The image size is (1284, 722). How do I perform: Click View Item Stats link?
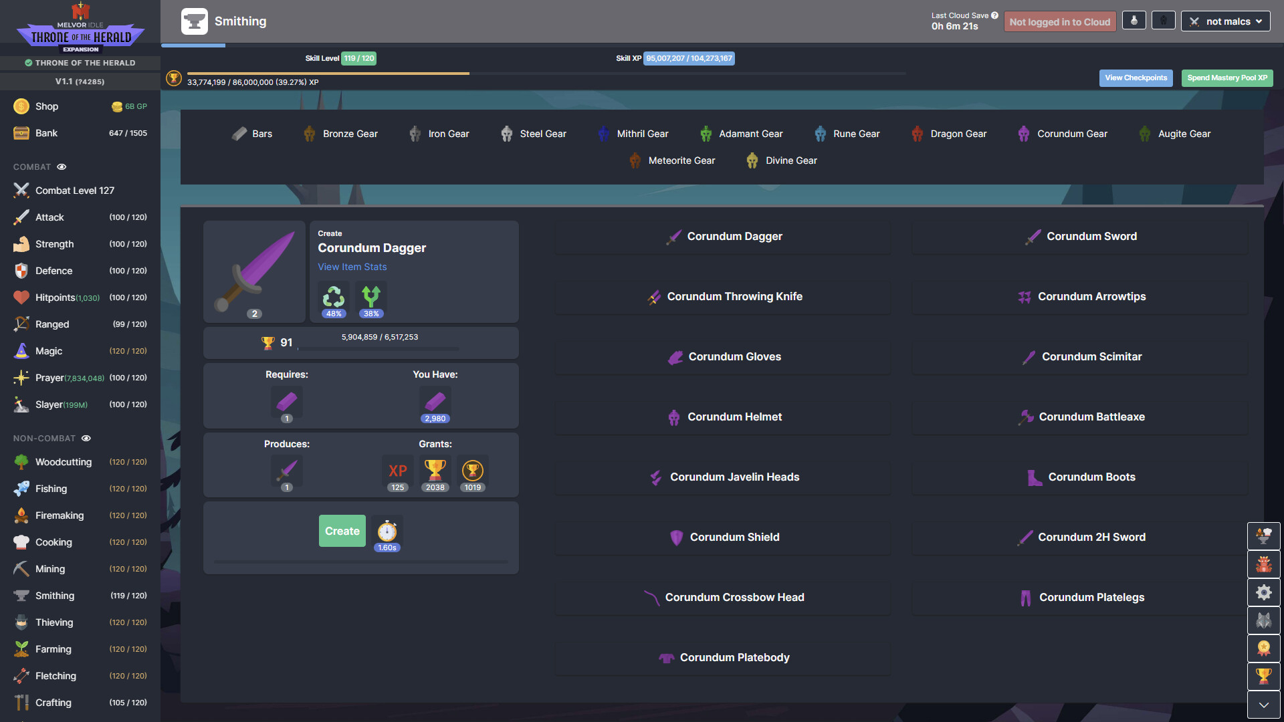[351, 265]
